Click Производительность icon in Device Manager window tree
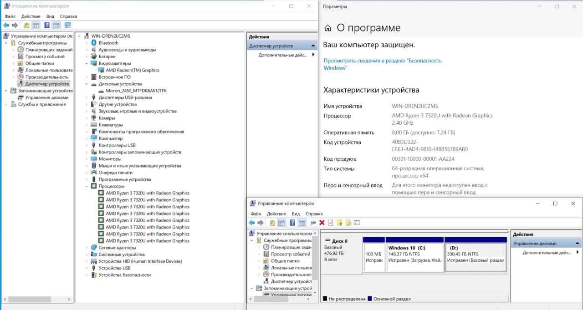Image resolution: width=583 pixels, height=310 pixels. pyautogui.click(x=20, y=77)
